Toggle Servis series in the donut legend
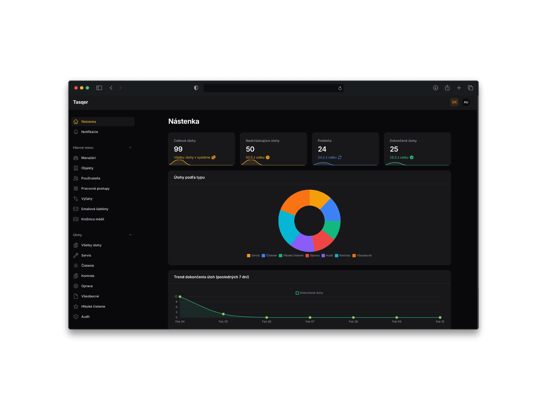Screen dimensions: 547x410 click(253, 256)
